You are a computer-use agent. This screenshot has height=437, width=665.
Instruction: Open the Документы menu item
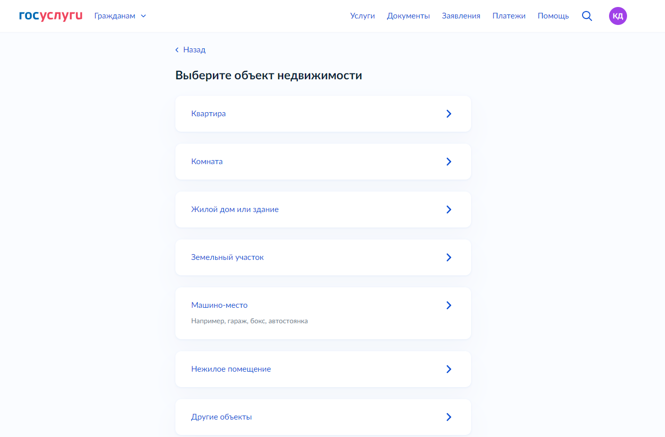[x=408, y=16]
